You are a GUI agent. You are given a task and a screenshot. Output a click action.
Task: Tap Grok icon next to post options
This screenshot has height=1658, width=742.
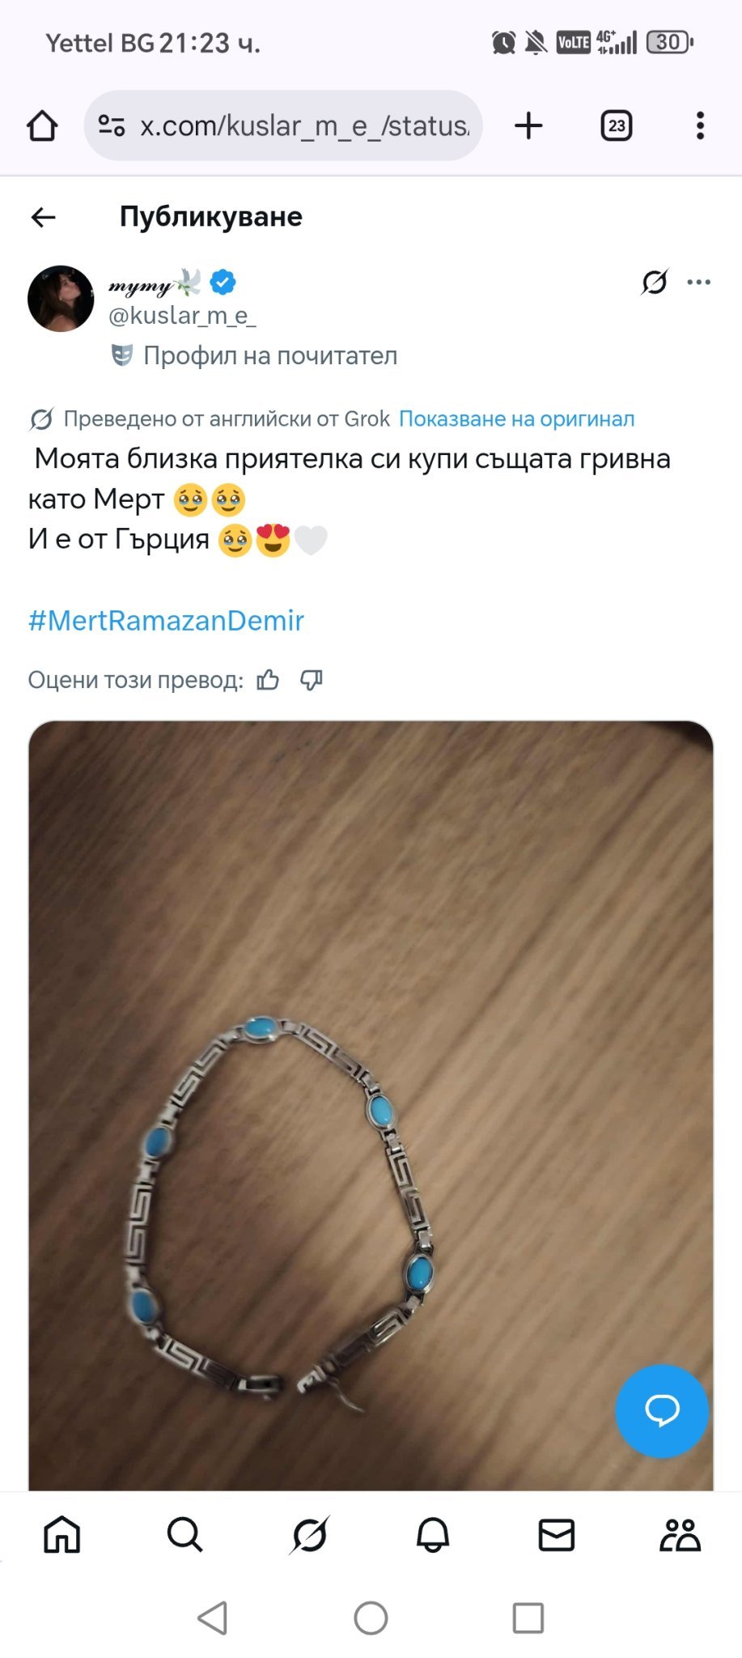(x=654, y=282)
